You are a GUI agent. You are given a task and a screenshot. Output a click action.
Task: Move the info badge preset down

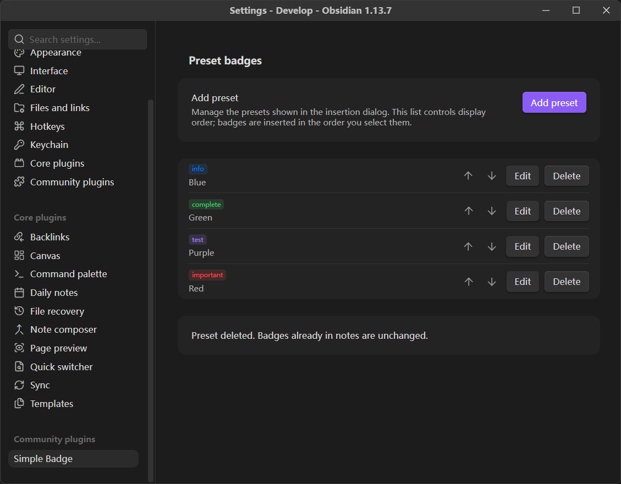click(492, 175)
